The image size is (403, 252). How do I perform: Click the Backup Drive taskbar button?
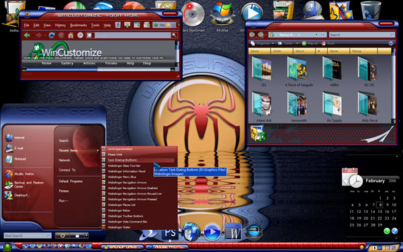122,247
